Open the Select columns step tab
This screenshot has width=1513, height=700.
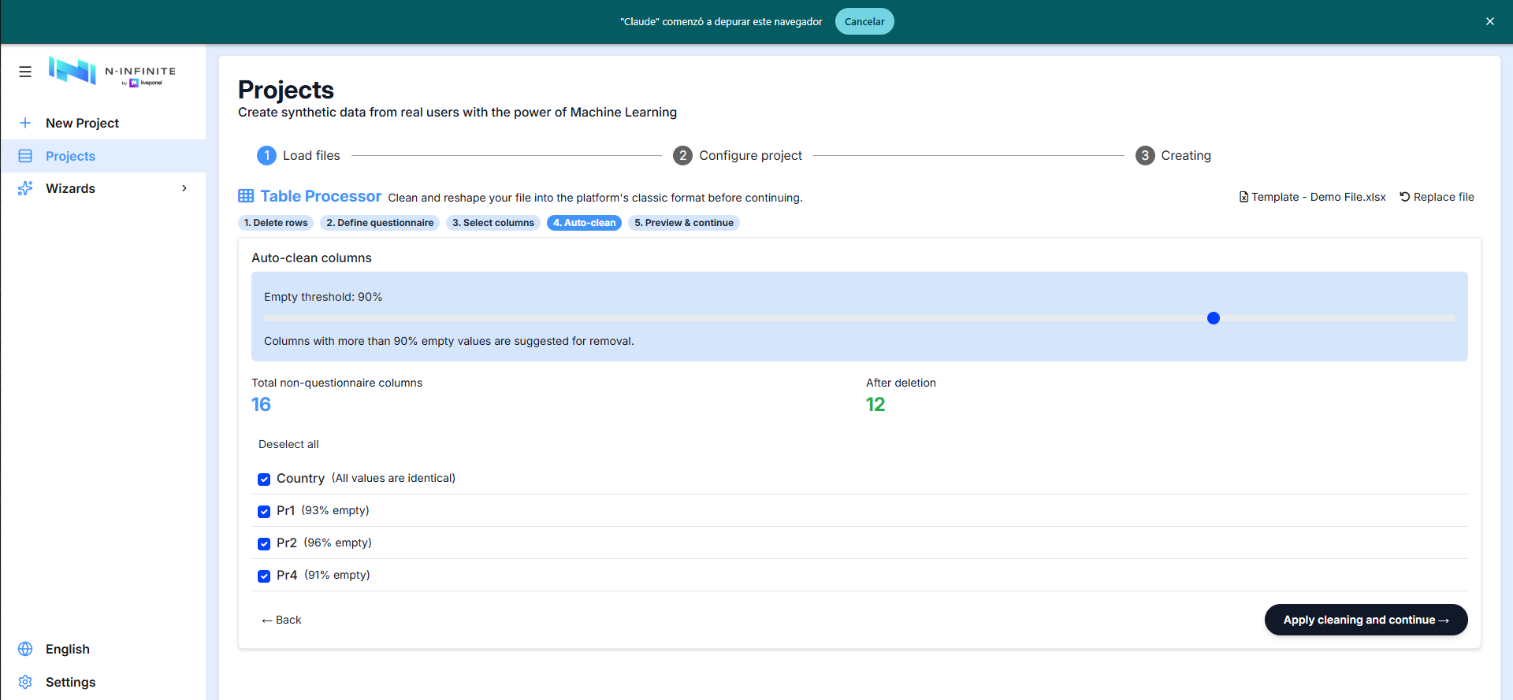point(493,223)
